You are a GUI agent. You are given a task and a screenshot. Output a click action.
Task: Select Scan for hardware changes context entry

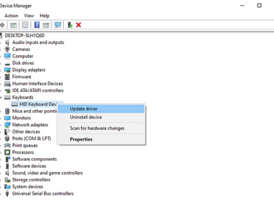coord(101,128)
